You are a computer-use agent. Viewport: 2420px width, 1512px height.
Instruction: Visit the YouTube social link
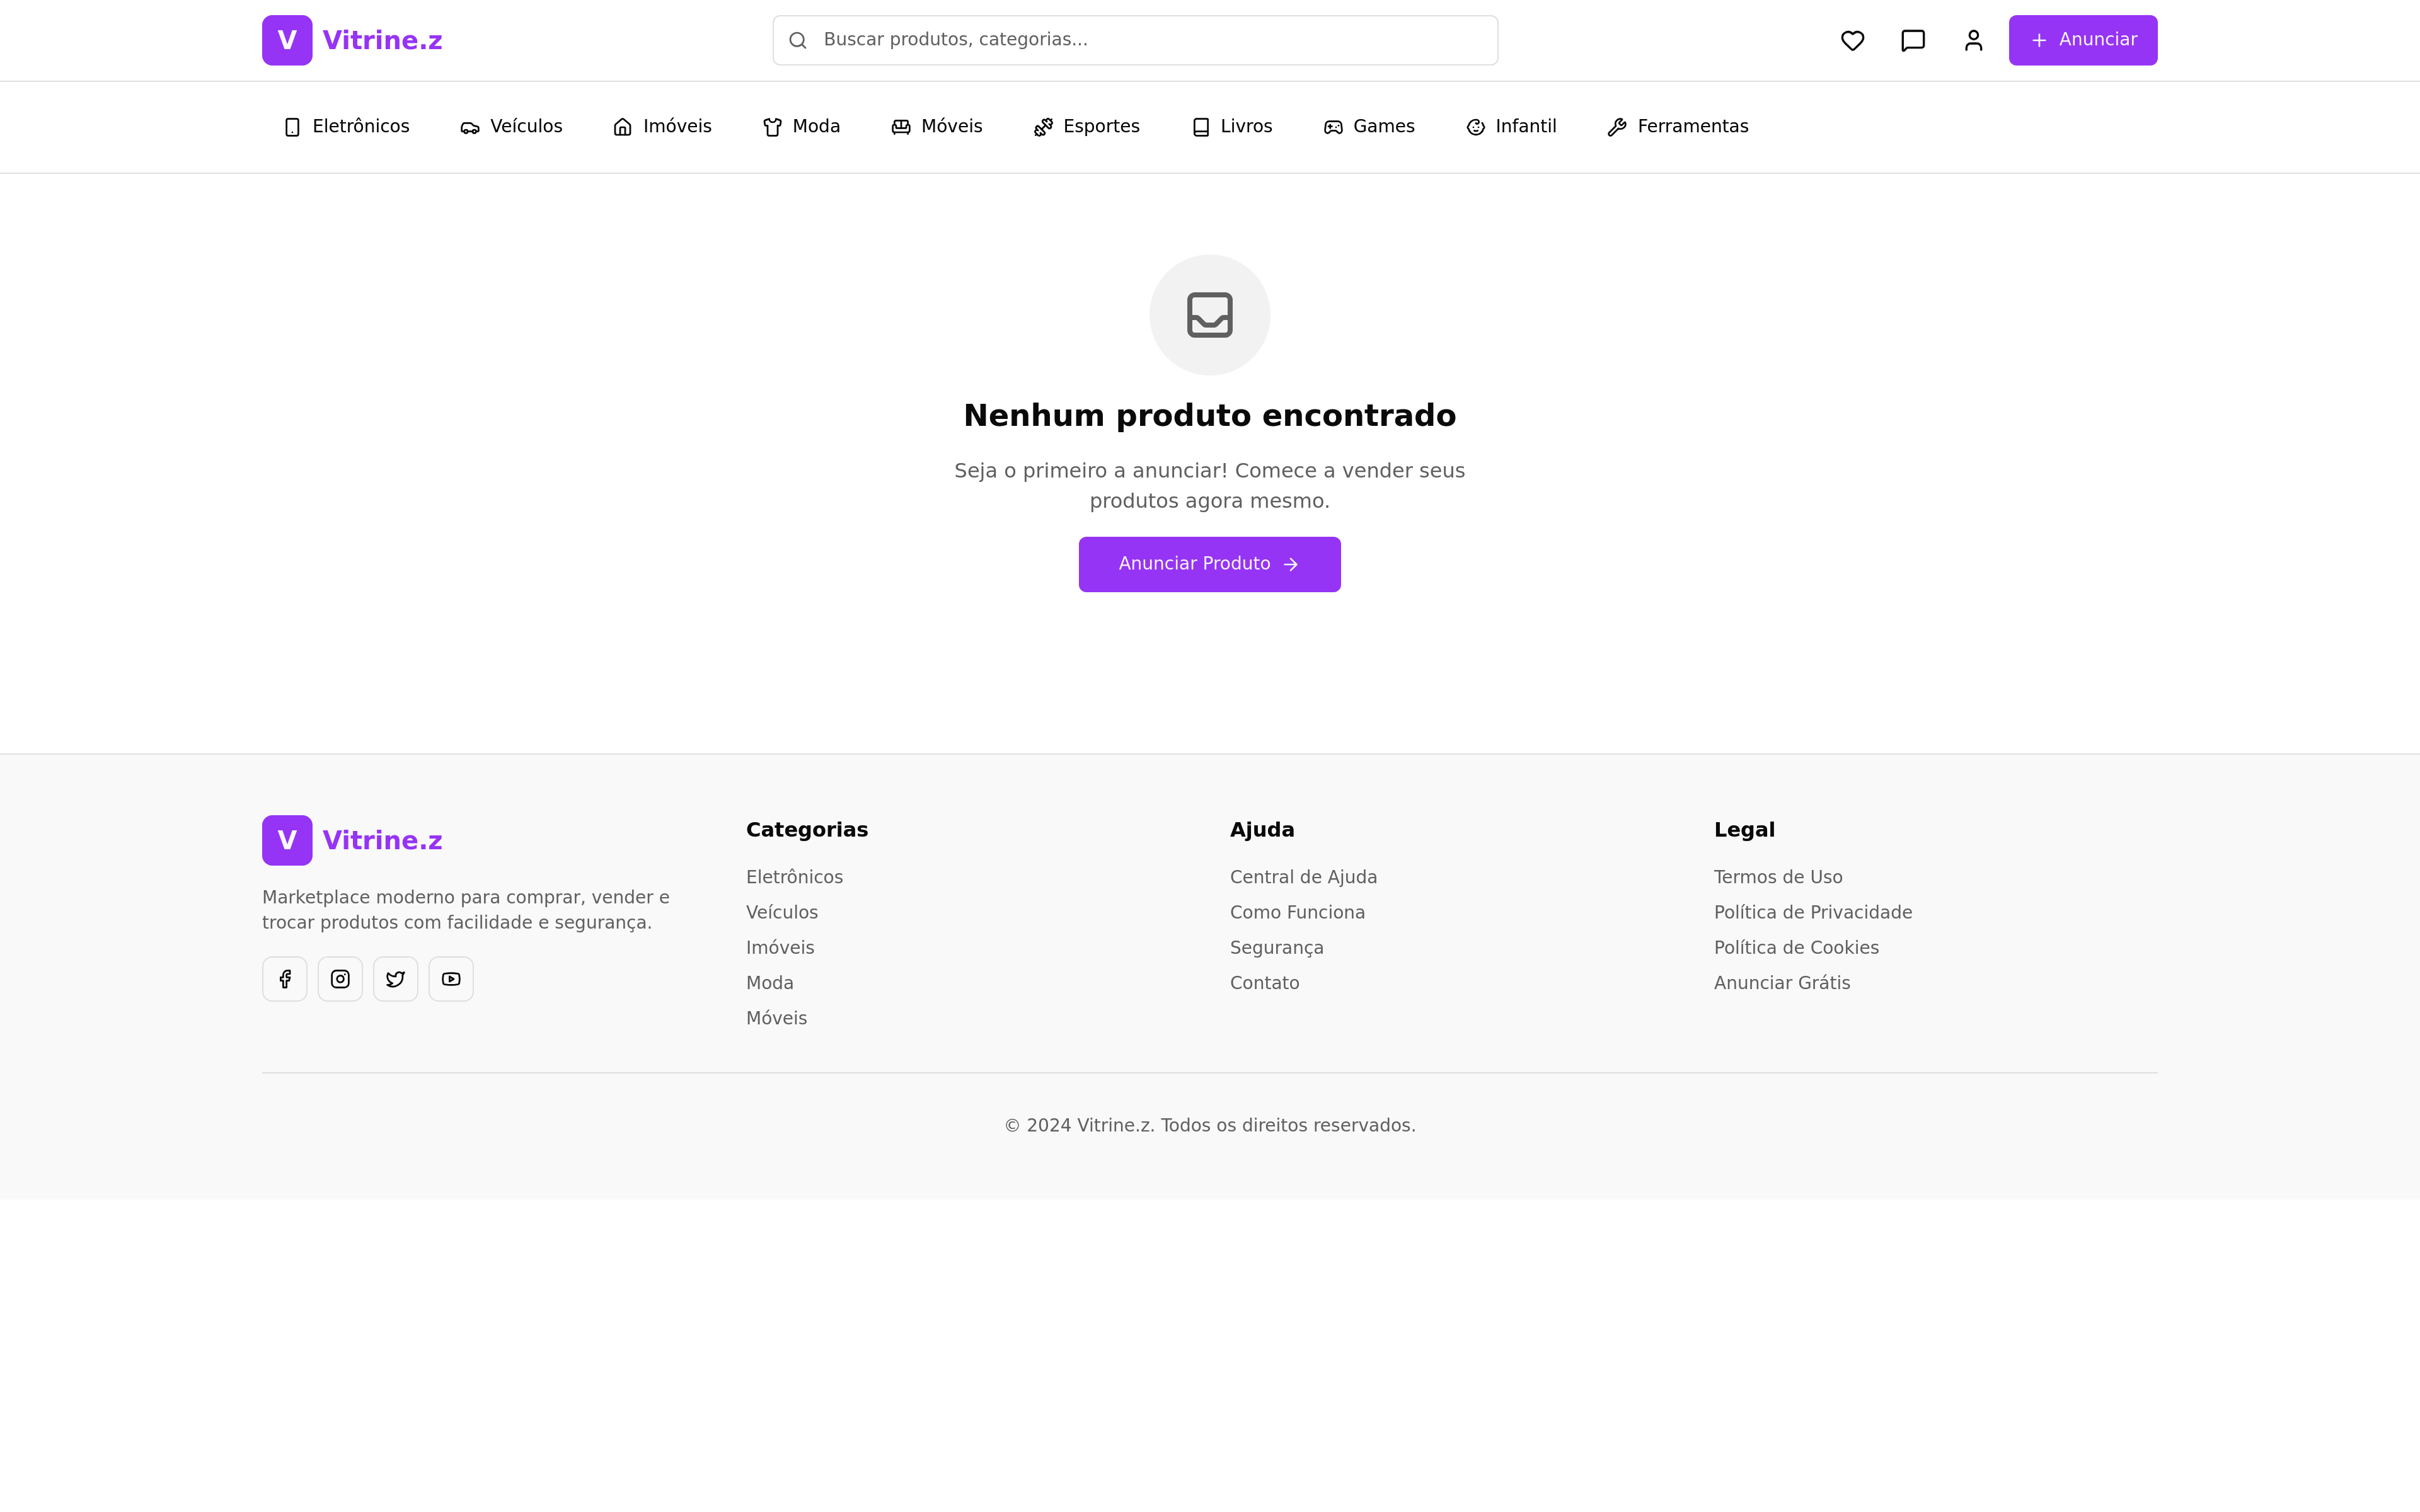451,979
